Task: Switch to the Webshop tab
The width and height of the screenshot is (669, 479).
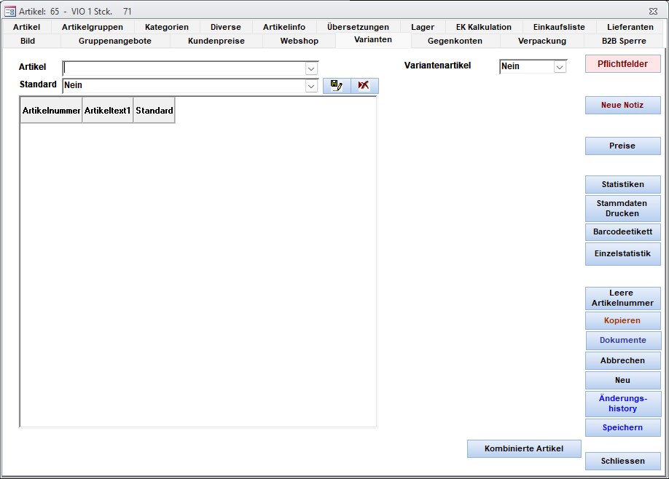Action: [x=299, y=41]
